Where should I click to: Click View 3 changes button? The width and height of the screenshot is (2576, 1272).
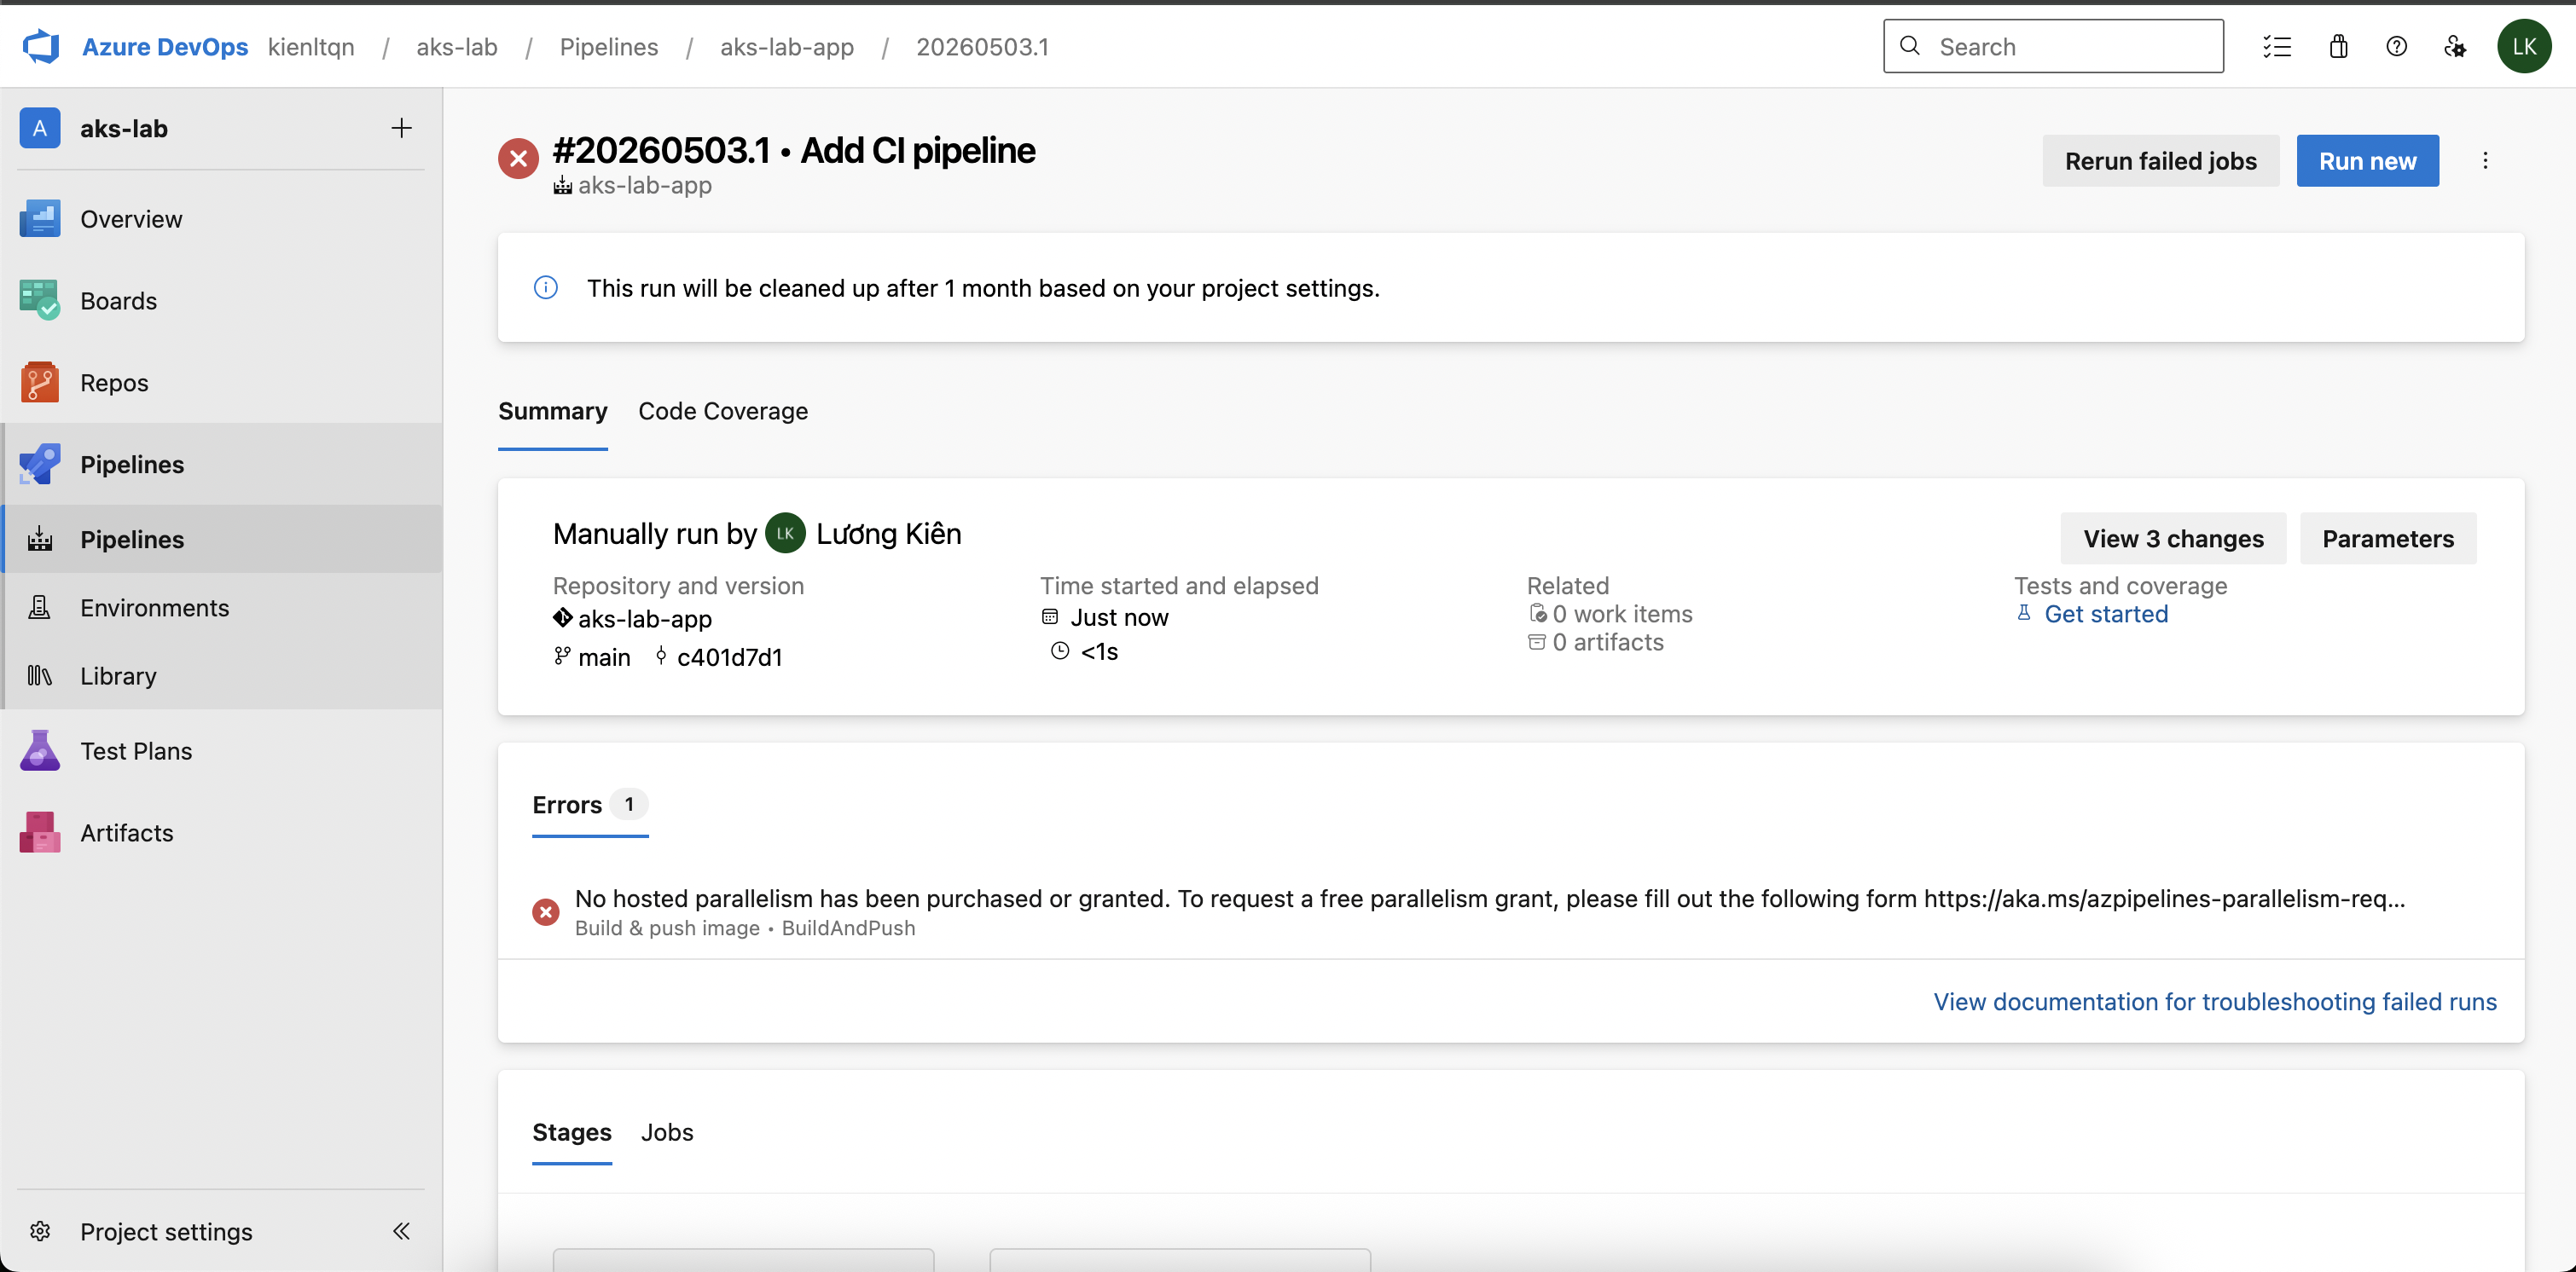click(2173, 539)
